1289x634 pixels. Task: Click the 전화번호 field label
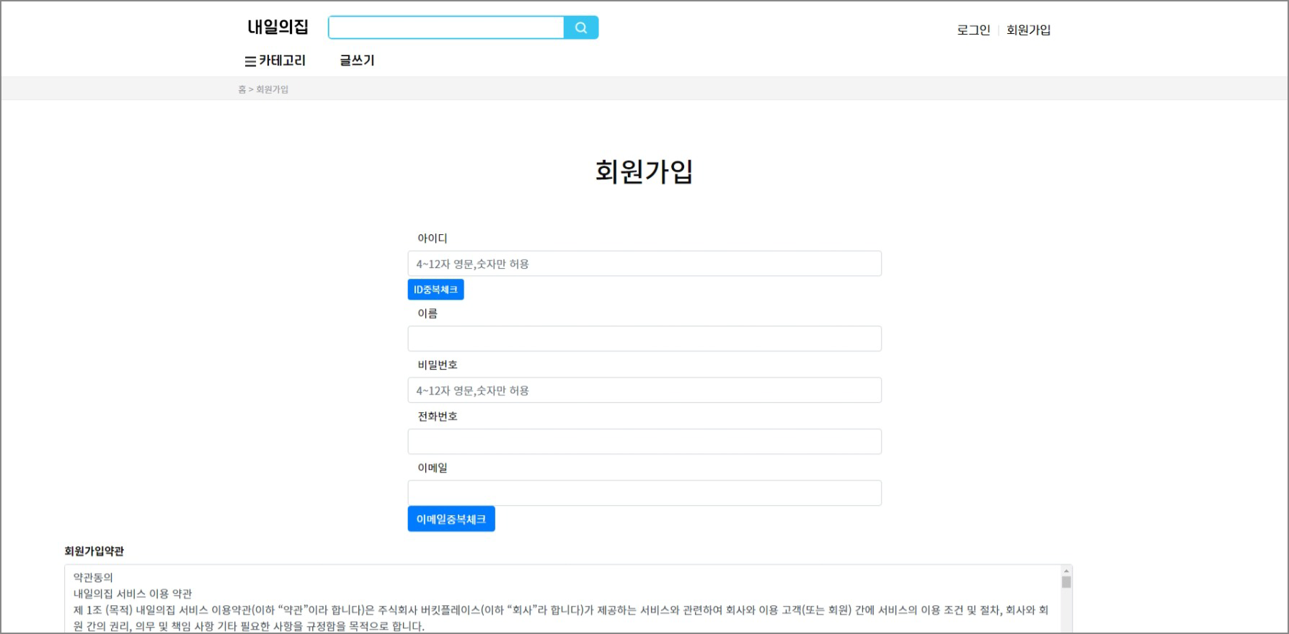point(438,416)
